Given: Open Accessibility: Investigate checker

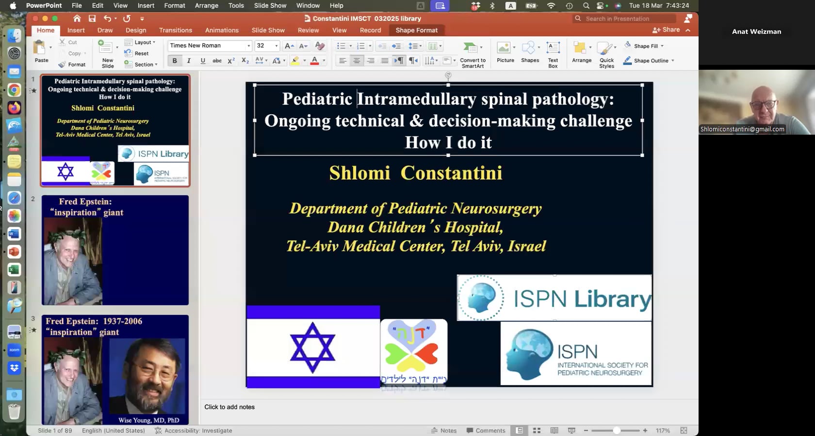Looking at the screenshot, I should [x=193, y=430].
